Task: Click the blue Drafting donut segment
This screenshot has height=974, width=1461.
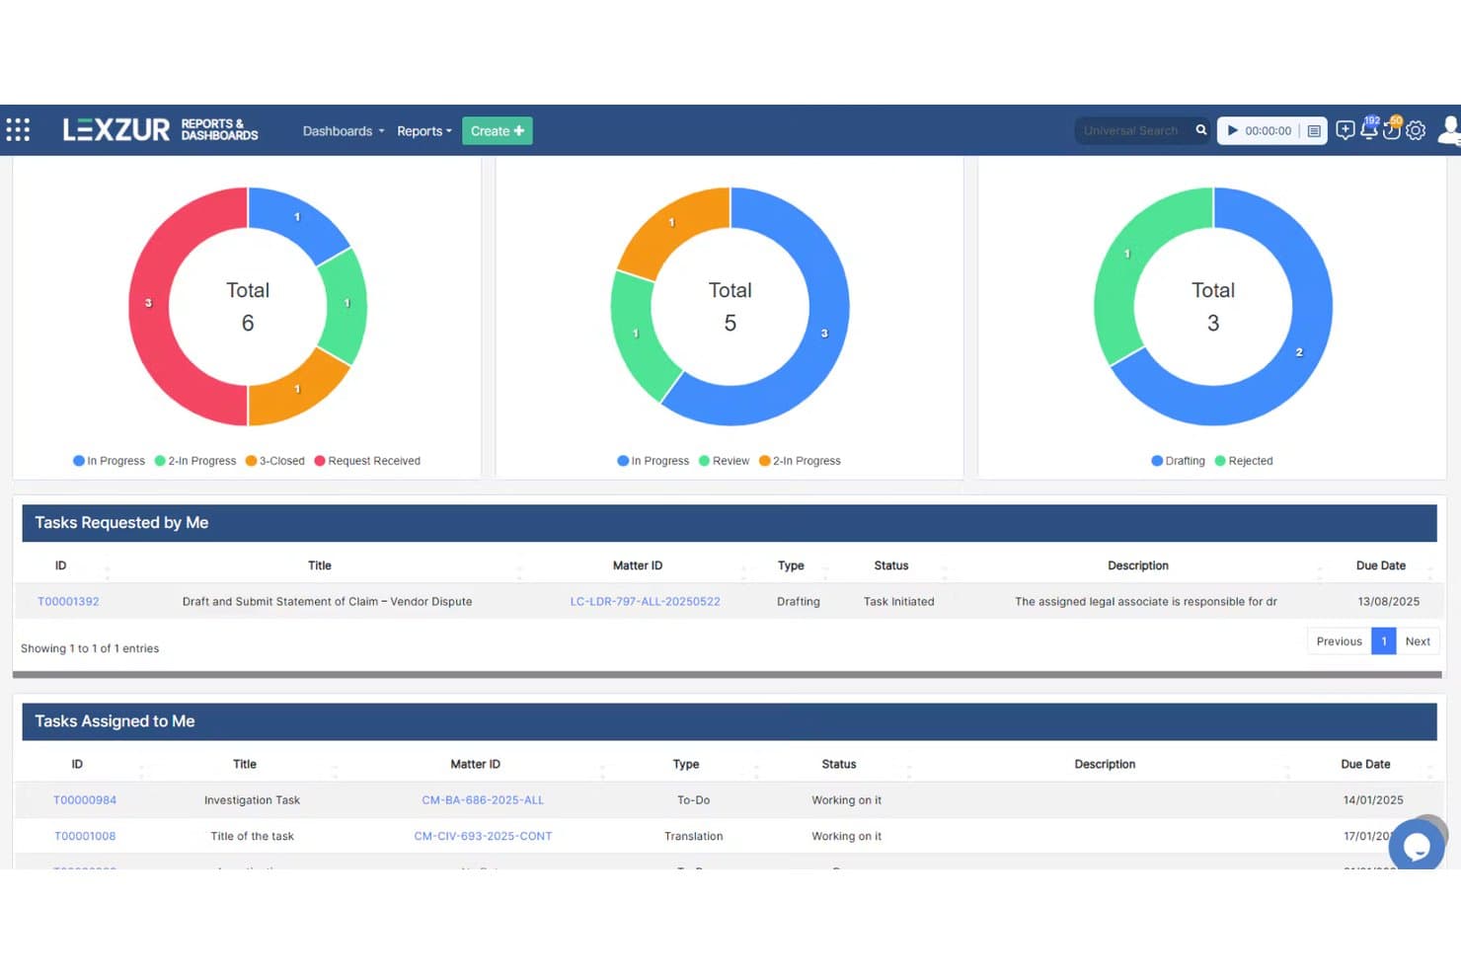Action: [1299, 352]
